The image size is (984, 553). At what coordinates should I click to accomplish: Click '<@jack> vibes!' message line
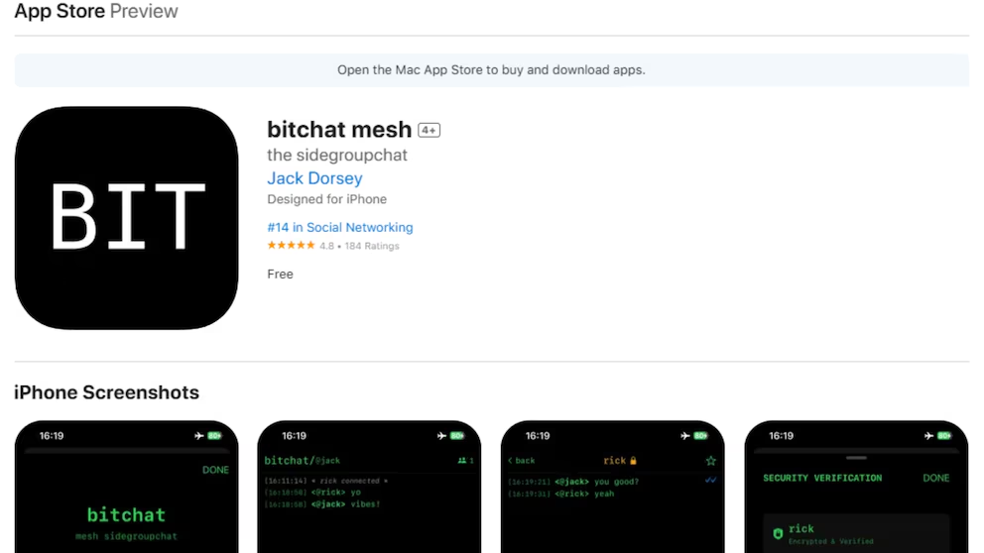pos(322,503)
